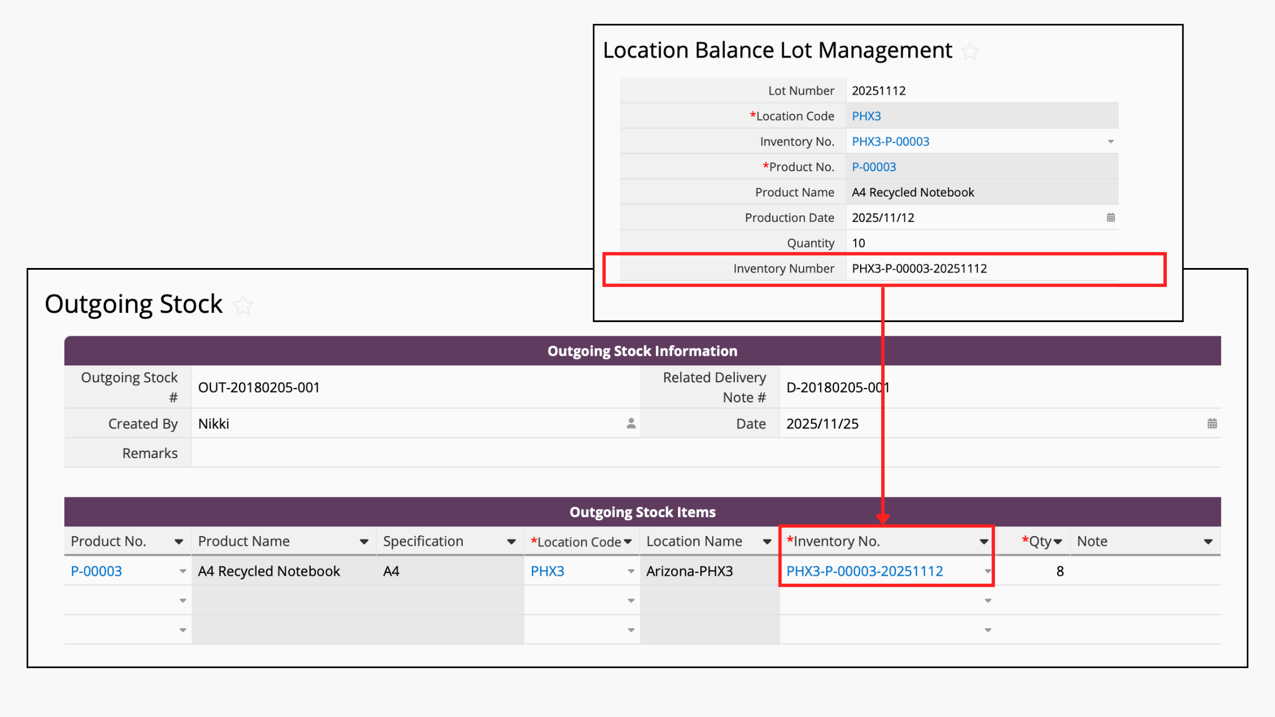Screen dimensions: 1275x717
Task: Expand the P-00003 product row dropdown
Action: pos(183,571)
